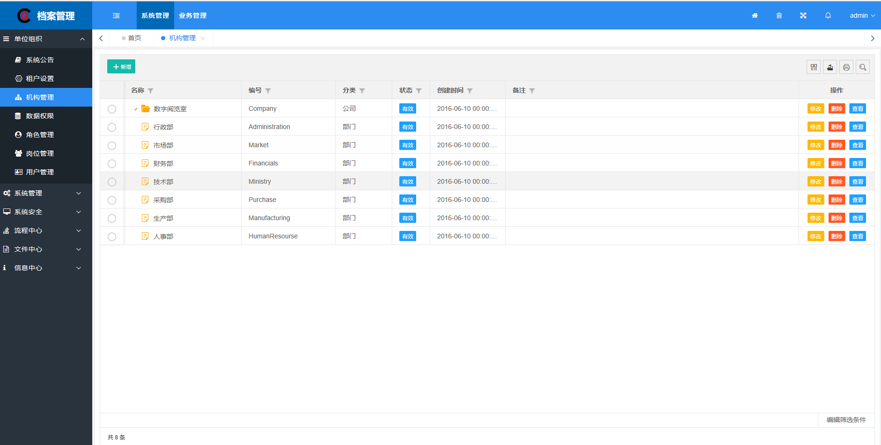This screenshot has width=881, height=445.
Task: Open notifications bell icon
Action: click(x=828, y=15)
